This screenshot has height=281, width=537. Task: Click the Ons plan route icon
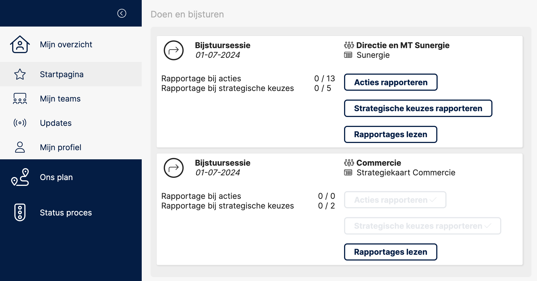(x=20, y=177)
